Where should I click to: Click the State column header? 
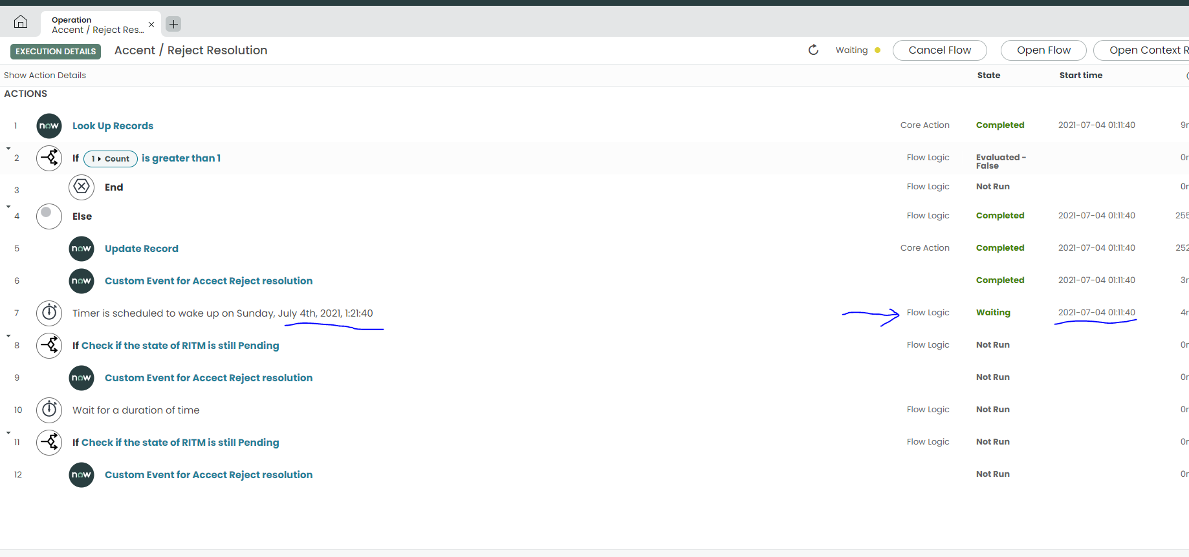click(988, 76)
